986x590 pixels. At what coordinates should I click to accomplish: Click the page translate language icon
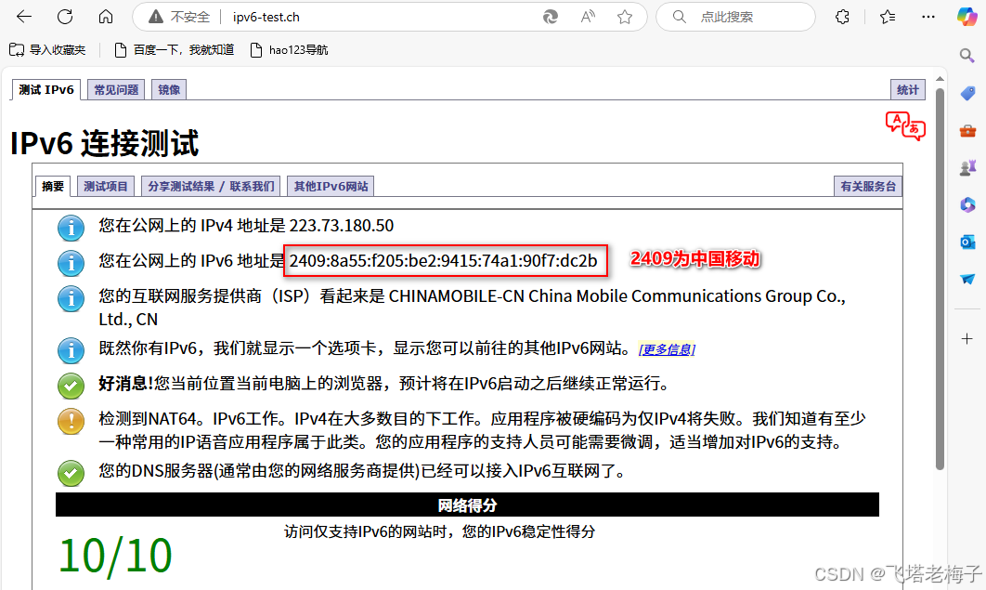click(x=905, y=125)
